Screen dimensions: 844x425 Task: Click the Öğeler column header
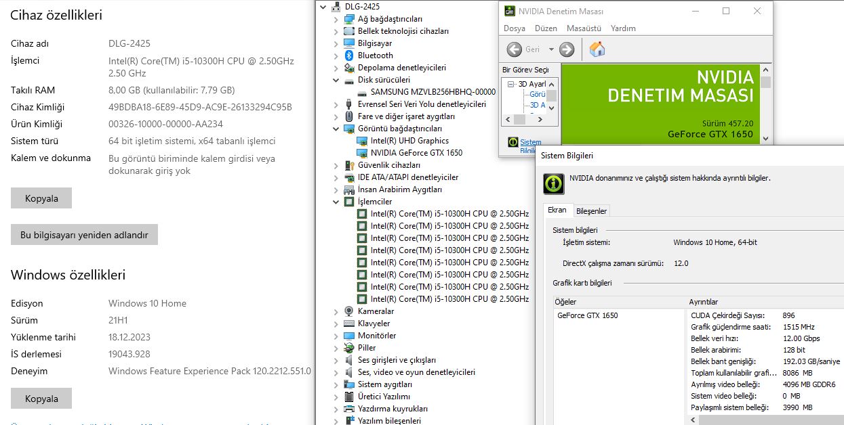pyautogui.click(x=619, y=302)
